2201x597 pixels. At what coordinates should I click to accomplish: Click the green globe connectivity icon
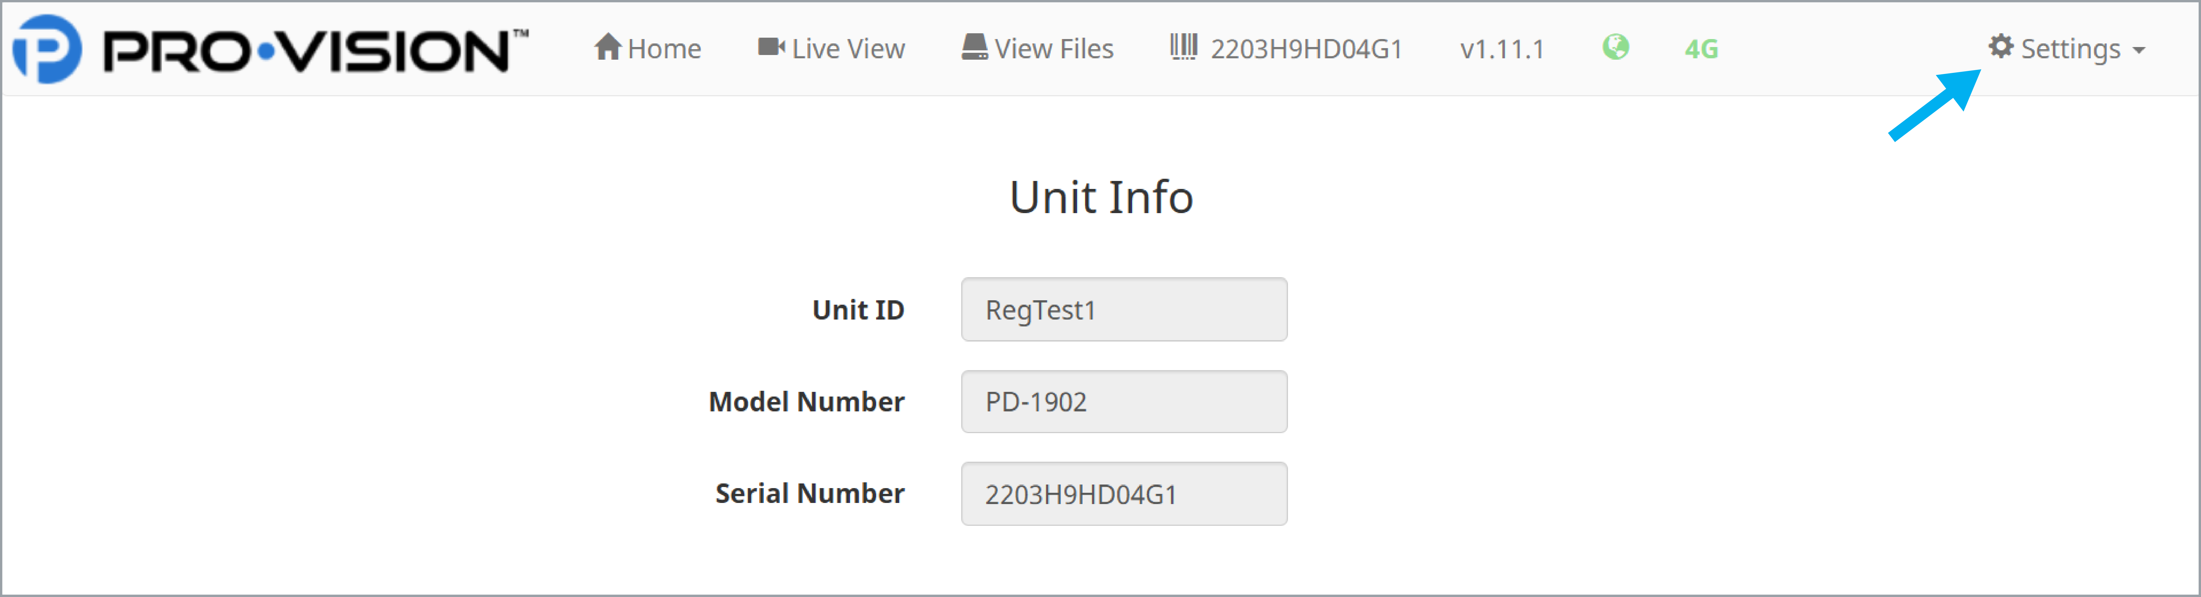point(1615,47)
